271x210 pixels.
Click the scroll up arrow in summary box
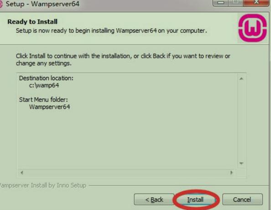[x=241, y=79]
